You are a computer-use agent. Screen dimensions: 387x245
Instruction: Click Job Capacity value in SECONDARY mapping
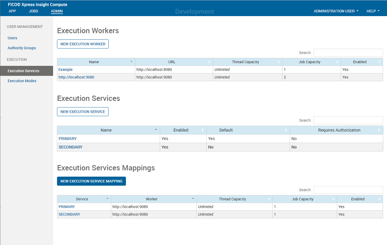pos(275,214)
